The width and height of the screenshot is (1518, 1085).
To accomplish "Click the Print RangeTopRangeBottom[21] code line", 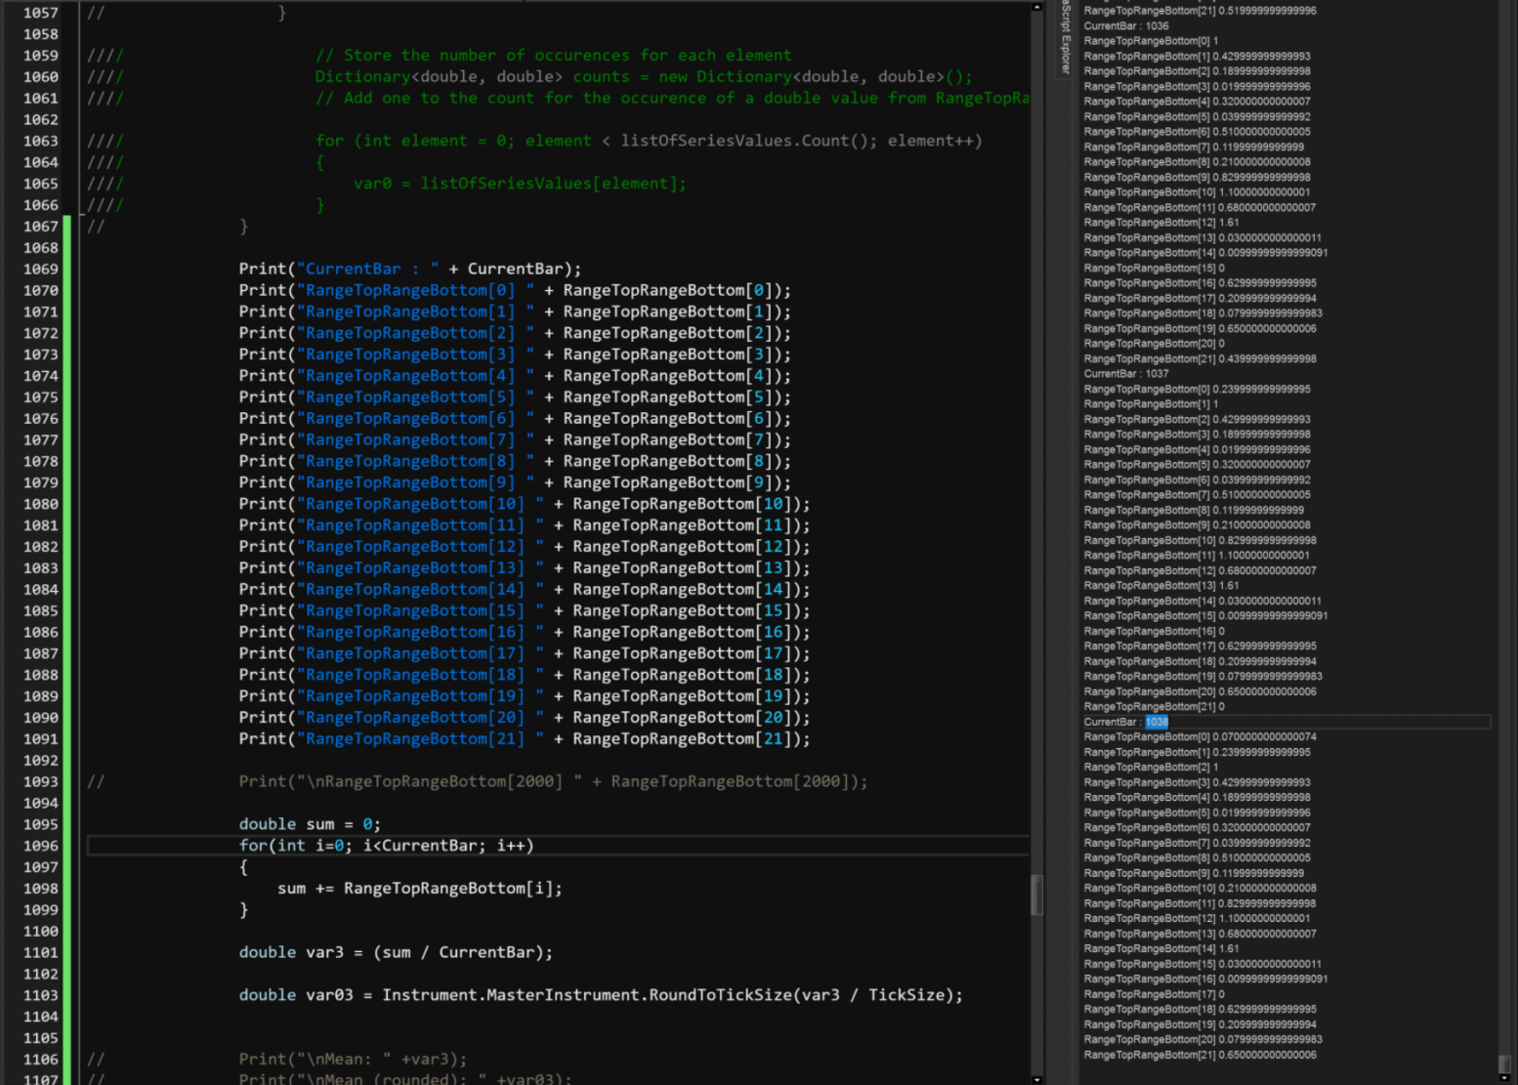I will point(524,739).
